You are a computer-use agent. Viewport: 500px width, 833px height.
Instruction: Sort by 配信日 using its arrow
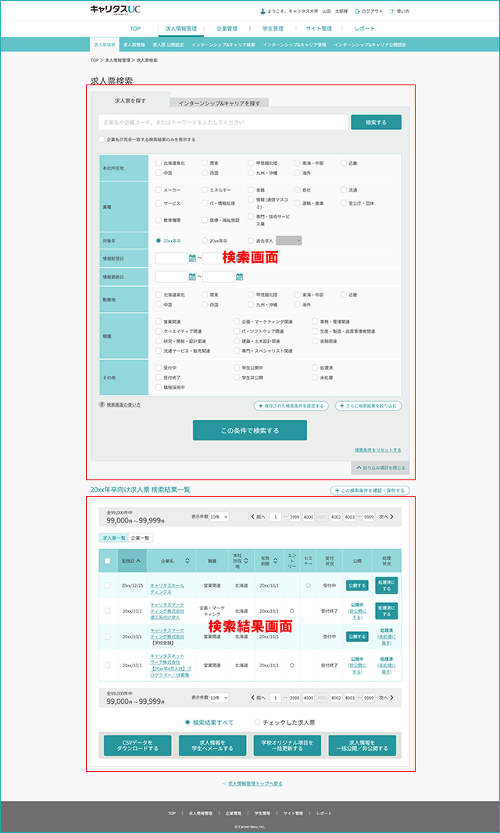click(138, 561)
